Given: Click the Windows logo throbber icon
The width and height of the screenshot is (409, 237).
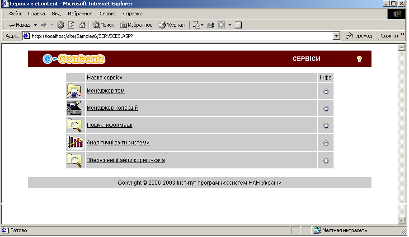Looking at the screenshot, I should click(x=397, y=14).
